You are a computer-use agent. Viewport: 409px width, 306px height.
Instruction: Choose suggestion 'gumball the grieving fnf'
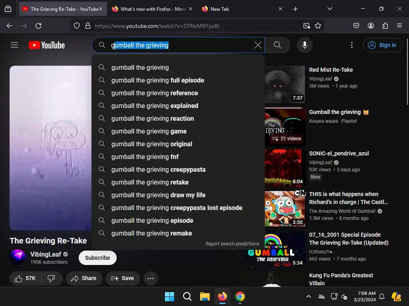[x=178, y=157]
